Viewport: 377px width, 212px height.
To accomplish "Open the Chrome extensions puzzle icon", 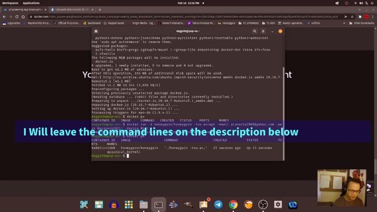I will click(360, 16).
